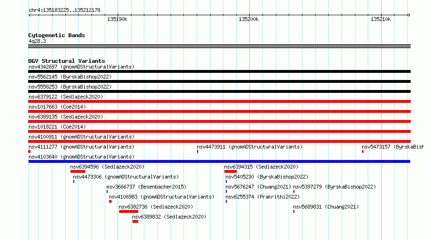Select the gray 4q28.3 cytoband bar
Viewport: 424px width, 240px height.
[219, 46]
